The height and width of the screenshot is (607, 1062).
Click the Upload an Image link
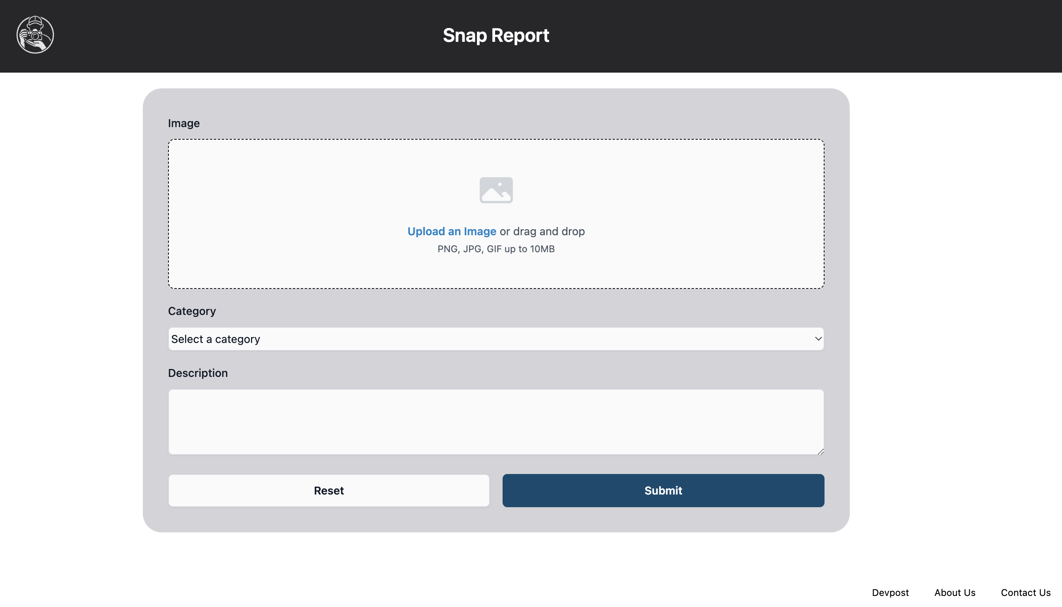point(452,231)
